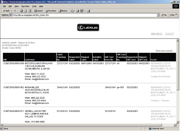Viewport: 180px width, 131px height.
Task: Click label tracking number 354421041
Action: coord(62,87)
